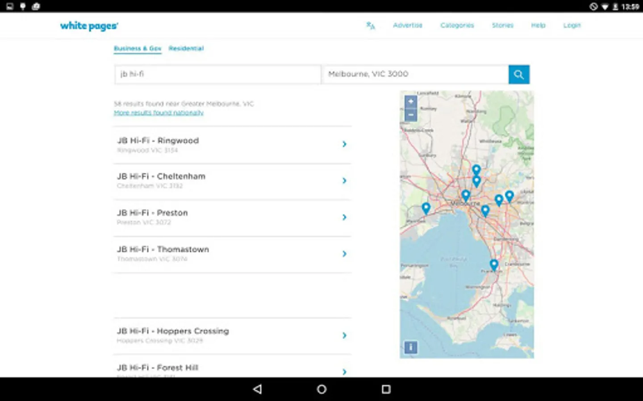Image resolution: width=643 pixels, height=401 pixels.
Task: Click the blue search magnifier button
Action: click(519, 74)
